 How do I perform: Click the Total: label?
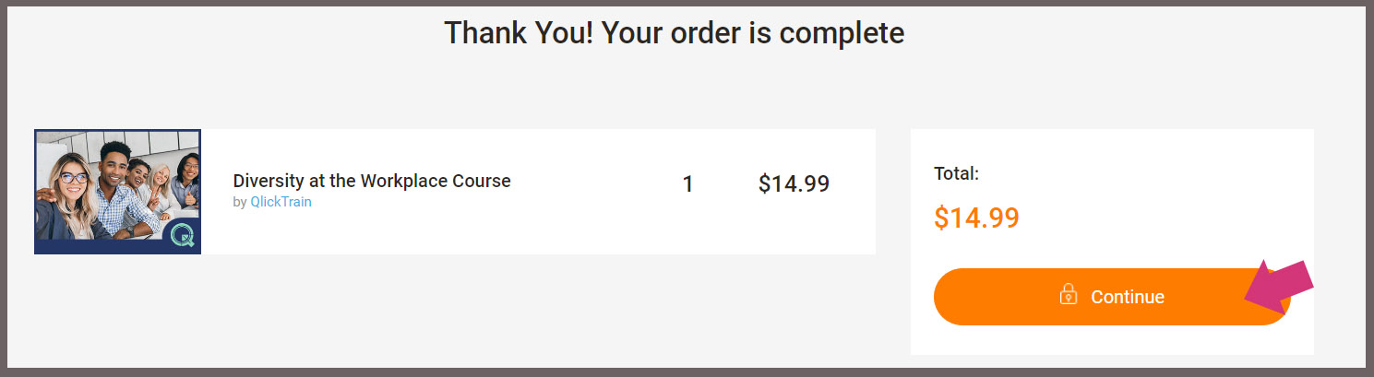[x=956, y=172]
